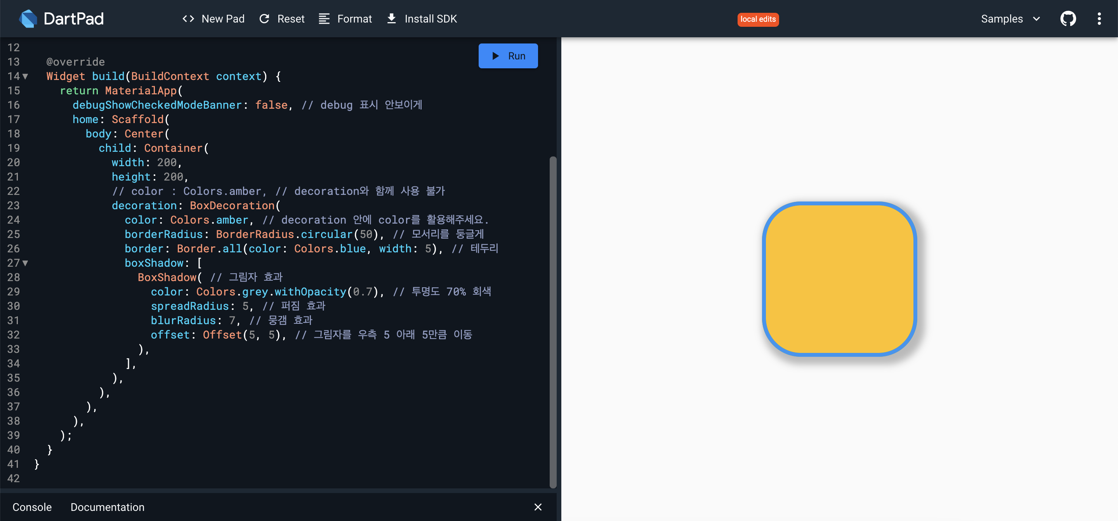Viewport: 1118px width, 521px height.
Task: Click on 'width: 200,' in line 20
Action: pyautogui.click(x=147, y=162)
